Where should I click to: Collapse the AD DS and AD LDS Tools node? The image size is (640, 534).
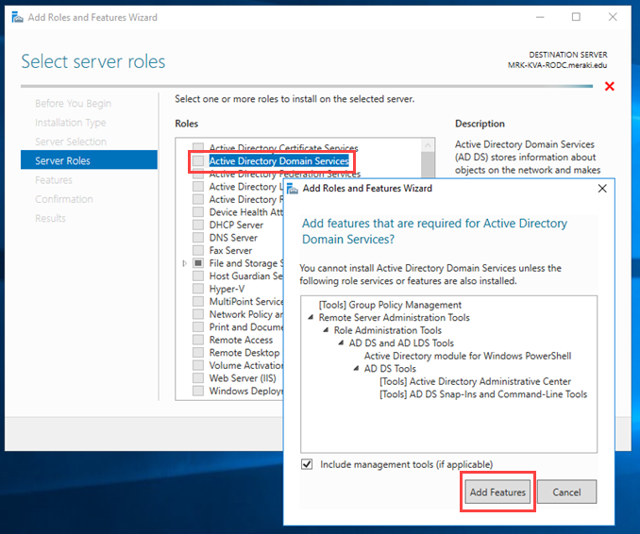[x=341, y=343]
